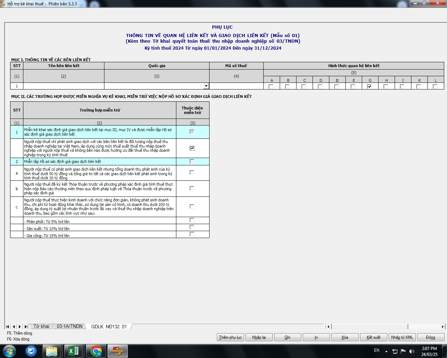The height and width of the screenshot is (358, 447).
Task: Open the Quốc gia dropdown arrow
Action: coord(206,86)
